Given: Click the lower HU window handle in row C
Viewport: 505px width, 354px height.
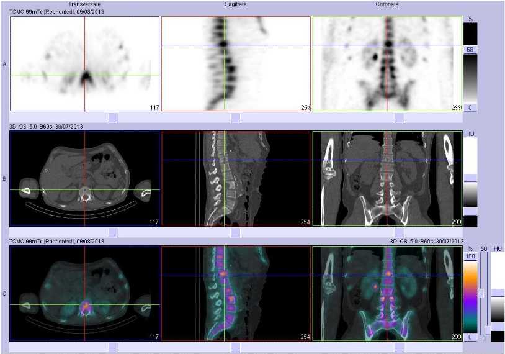Looking at the screenshot, I should [x=498, y=326].
